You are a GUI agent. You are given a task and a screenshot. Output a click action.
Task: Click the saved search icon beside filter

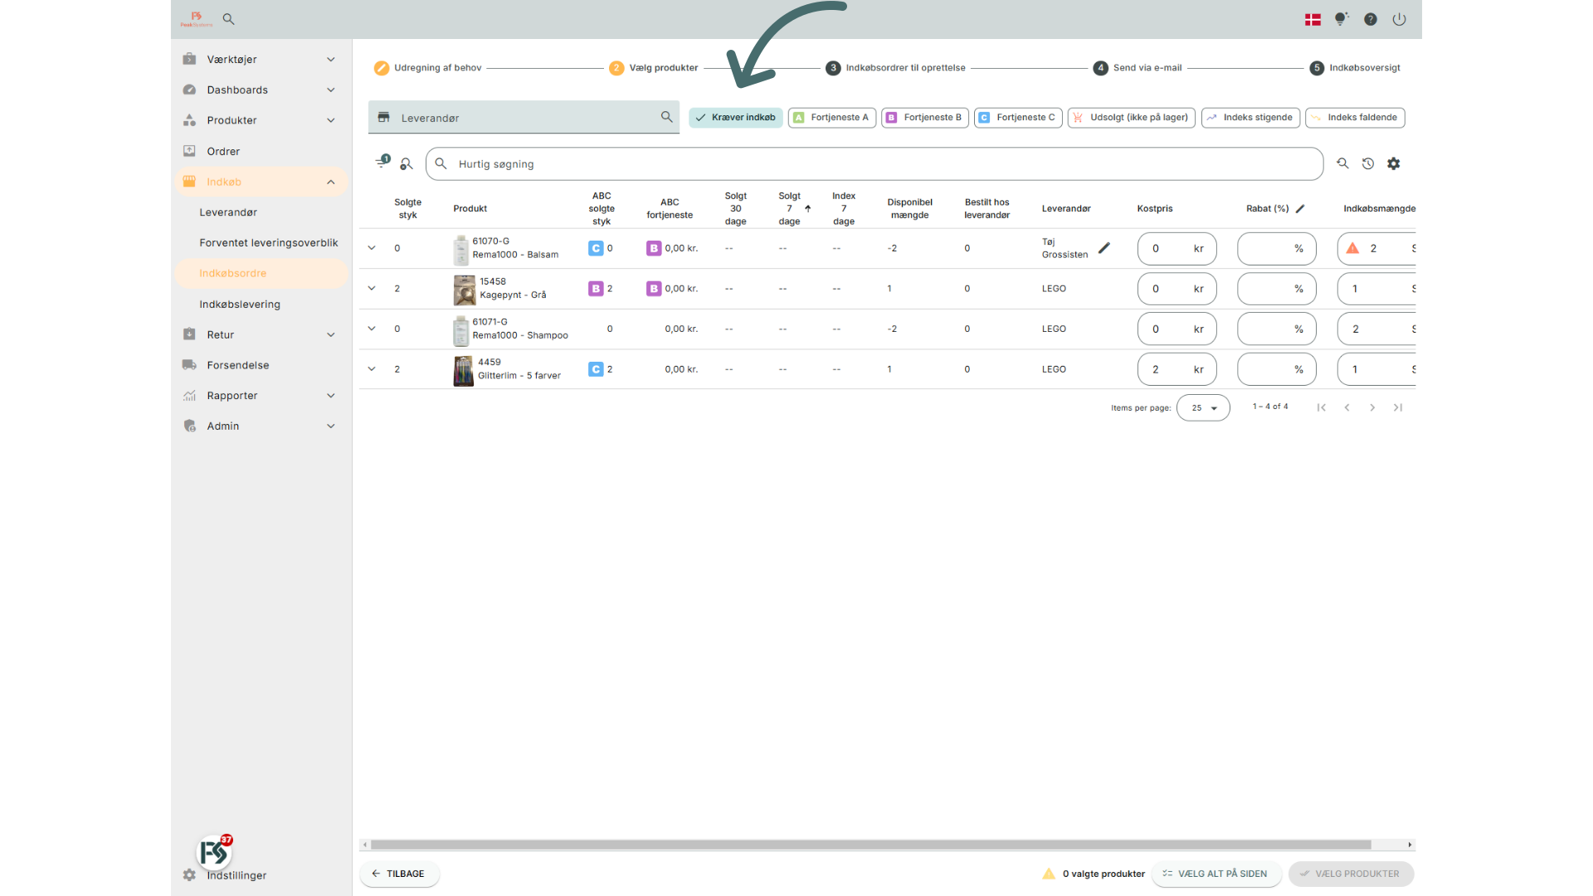[407, 164]
